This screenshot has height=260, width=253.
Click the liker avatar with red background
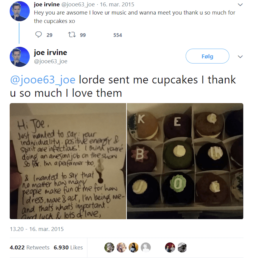point(170,247)
